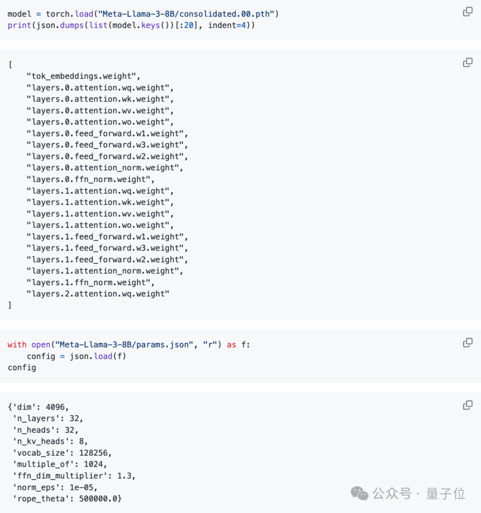The image size is (481, 513).
Task: Click the WeChat logo in watermark
Action: 359,493
